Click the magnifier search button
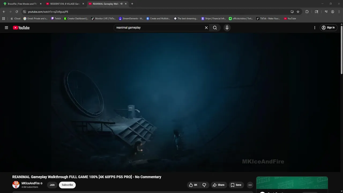 [x=215, y=28]
